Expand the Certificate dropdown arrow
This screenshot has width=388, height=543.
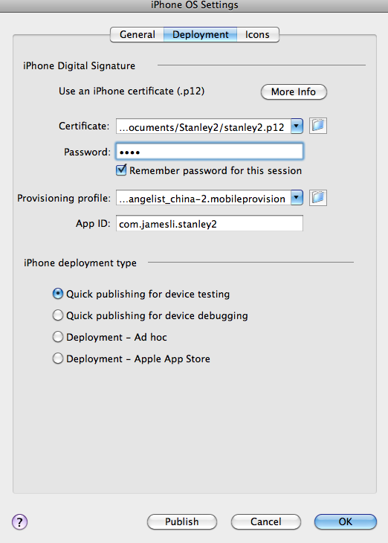coord(297,126)
